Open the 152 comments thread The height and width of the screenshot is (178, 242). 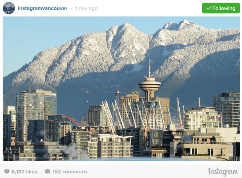[70, 171]
